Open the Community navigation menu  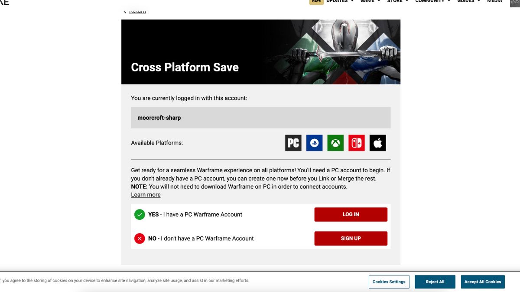[x=433, y=1]
